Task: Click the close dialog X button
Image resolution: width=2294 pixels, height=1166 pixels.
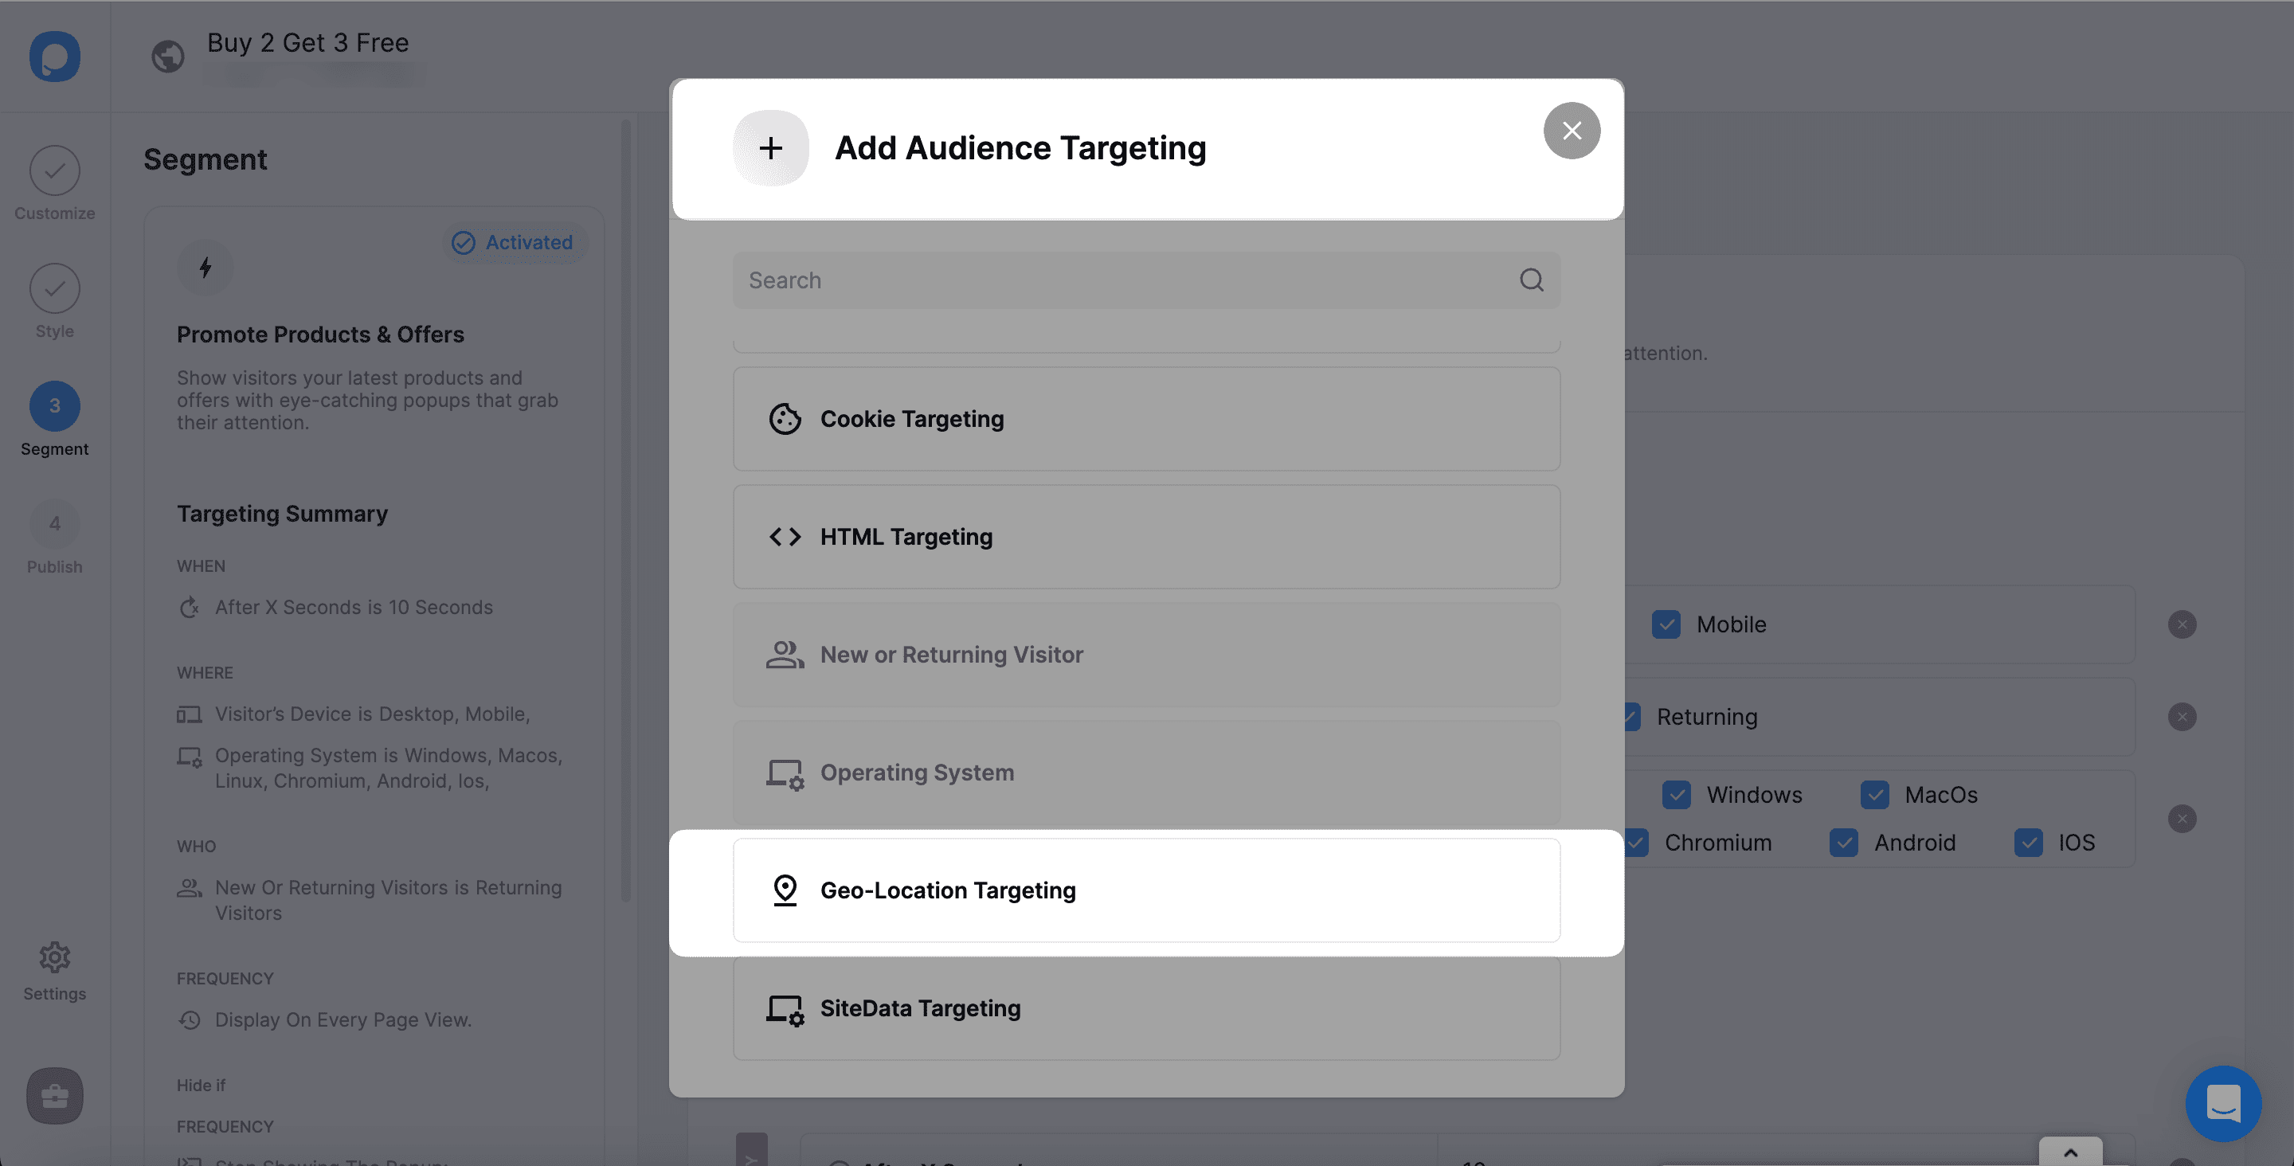Action: point(1572,129)
